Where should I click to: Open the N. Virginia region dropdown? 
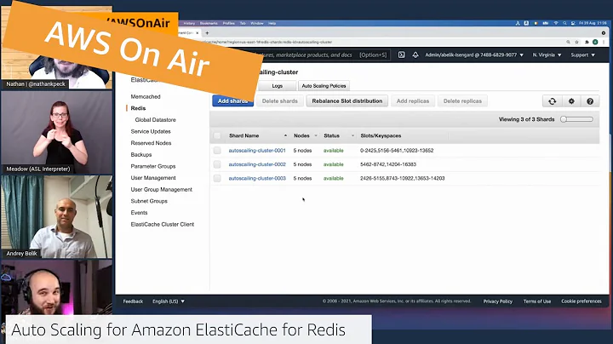[x=547, y=54]
